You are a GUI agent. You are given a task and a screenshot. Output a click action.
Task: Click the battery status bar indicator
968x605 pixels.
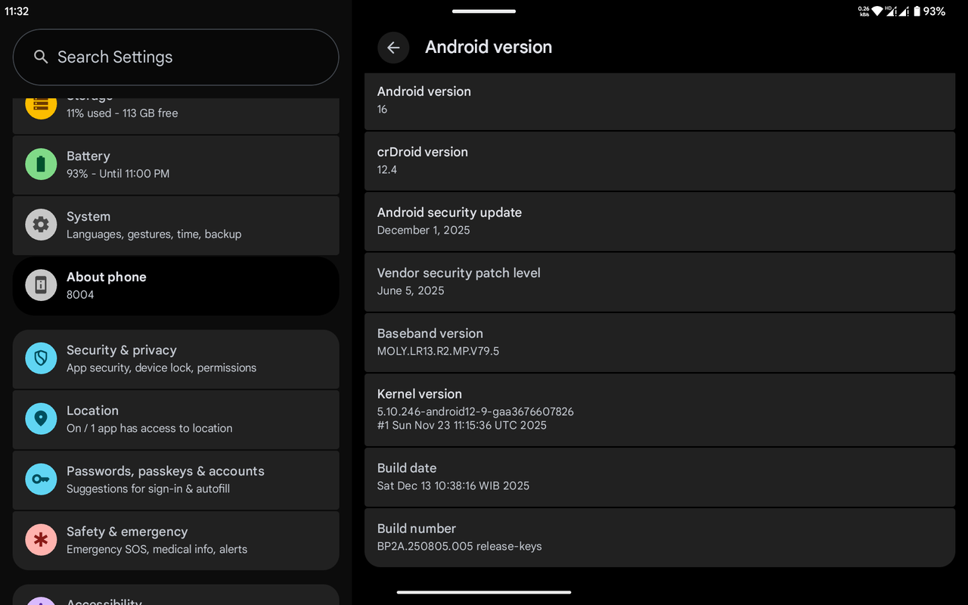[917, 11]
